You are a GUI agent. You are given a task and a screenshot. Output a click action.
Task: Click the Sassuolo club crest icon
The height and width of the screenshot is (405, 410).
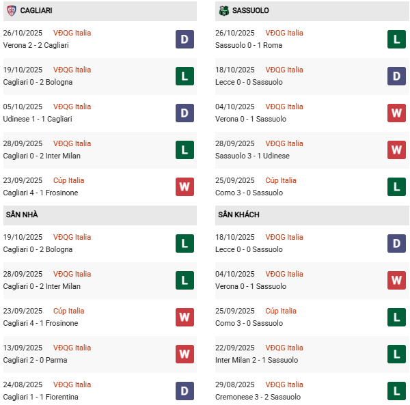pyautogui.click(x=224, y=11)
